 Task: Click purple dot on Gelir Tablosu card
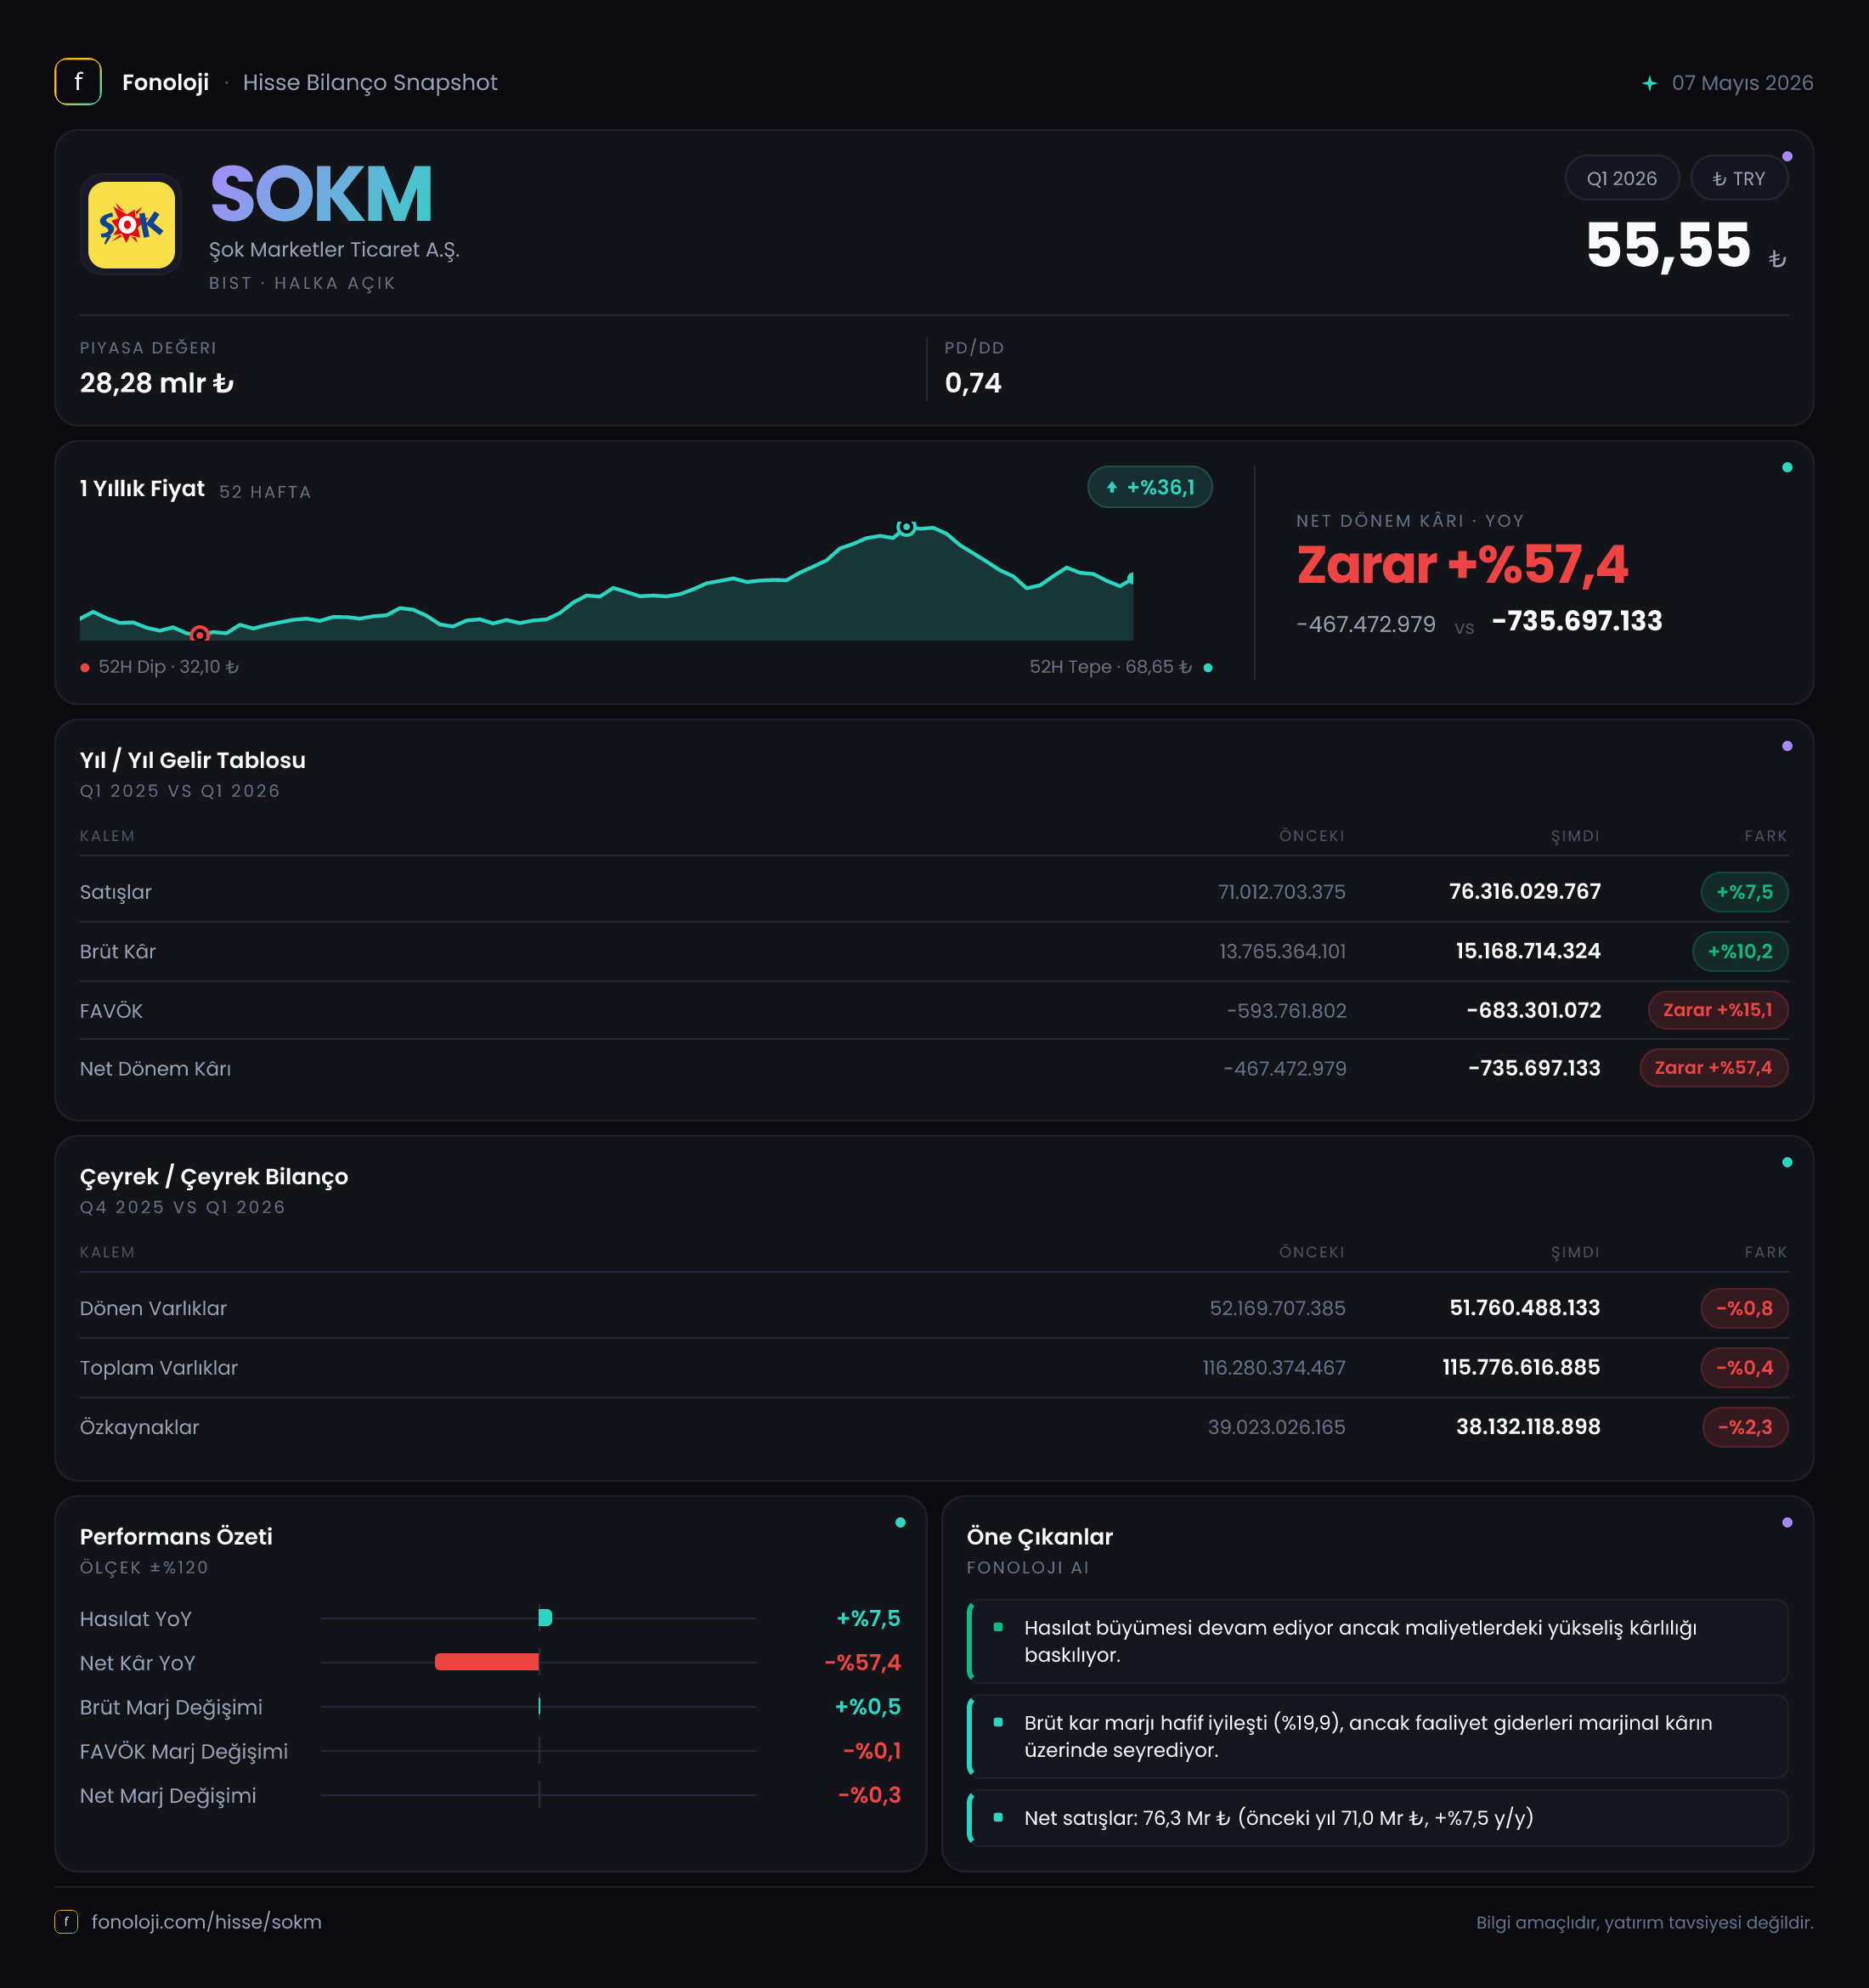click(x=1786, y=746)
